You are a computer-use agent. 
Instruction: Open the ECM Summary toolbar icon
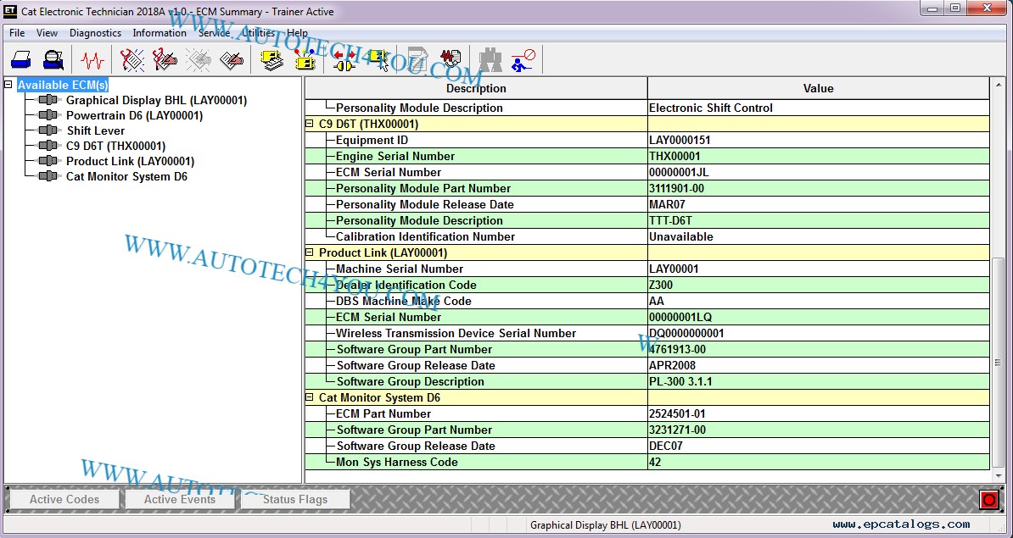pos(271,60)
